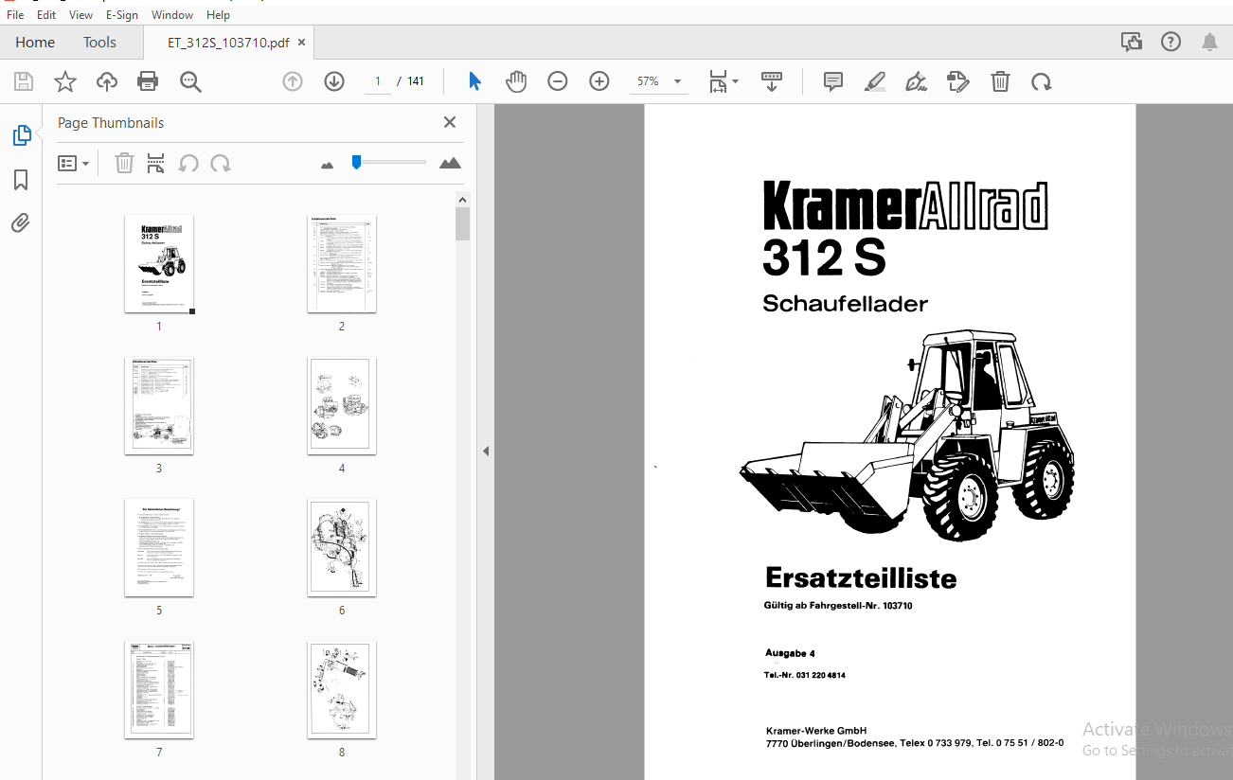
Task: Open the Page Thumbnails side panel icon
Action: [22, 135]
